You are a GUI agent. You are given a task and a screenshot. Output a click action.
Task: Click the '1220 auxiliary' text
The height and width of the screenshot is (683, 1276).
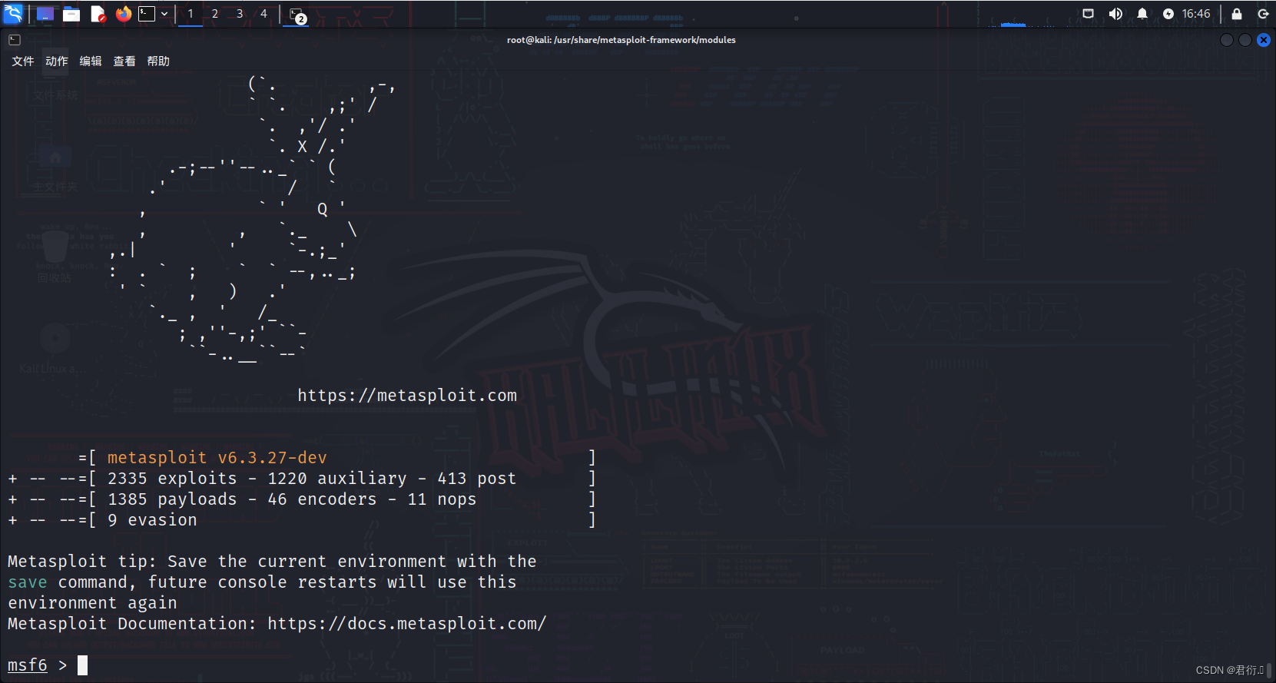337,479
